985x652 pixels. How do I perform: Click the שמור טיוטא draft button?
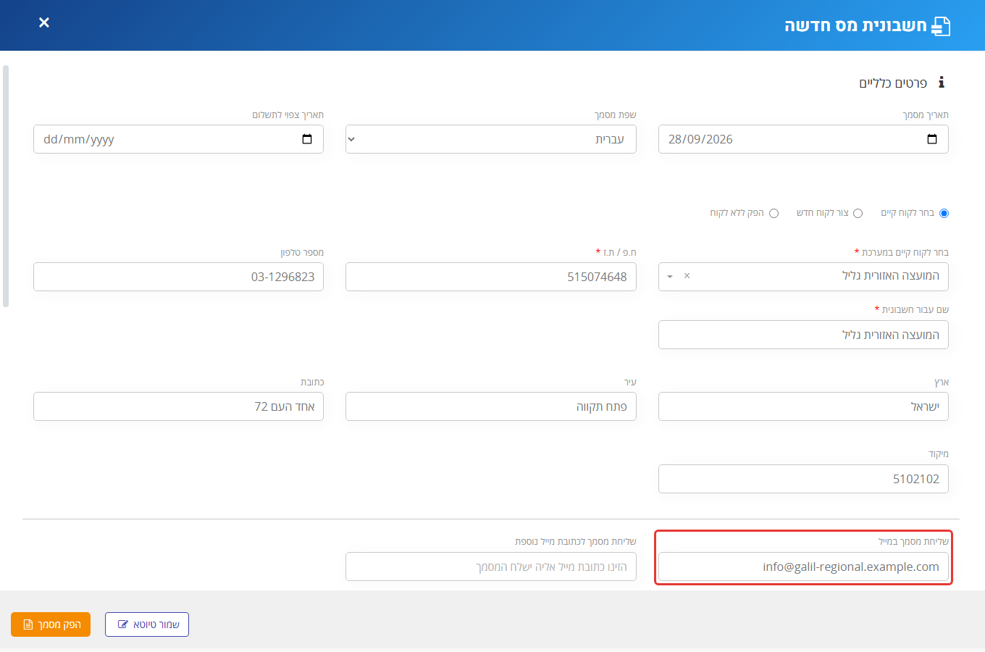click(x=147, y=624)
